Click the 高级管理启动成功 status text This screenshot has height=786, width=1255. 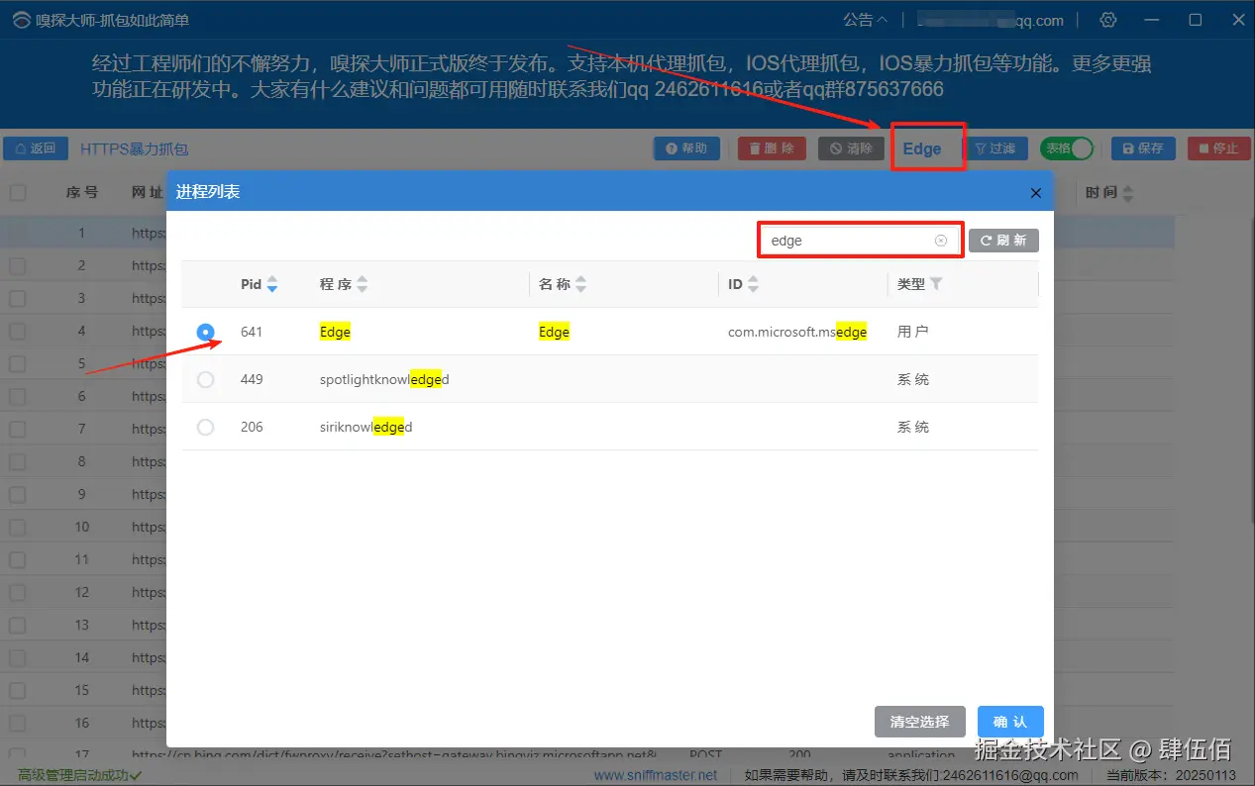tap(79, 775)
